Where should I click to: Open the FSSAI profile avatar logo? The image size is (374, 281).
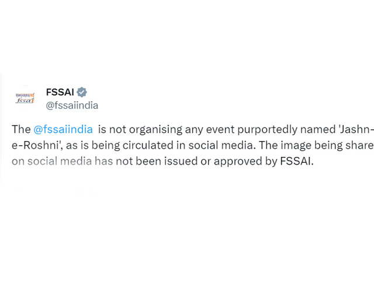(x=25, y=98)
